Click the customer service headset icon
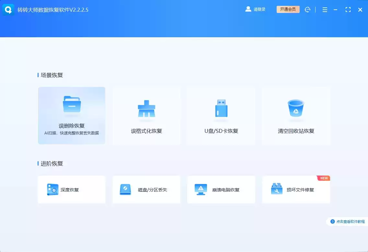 pyautogui.click(x=307, y=9)
